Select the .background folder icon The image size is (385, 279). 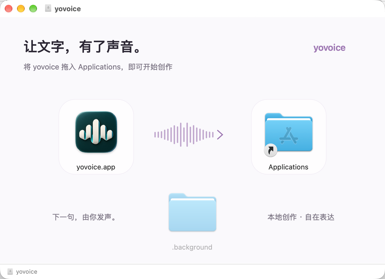pyautogui.click(x=192, y=212)
